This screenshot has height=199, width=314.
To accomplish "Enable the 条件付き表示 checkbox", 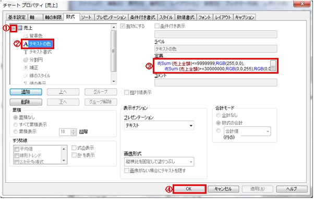I will pyautogui.click(x=157, y=26).
